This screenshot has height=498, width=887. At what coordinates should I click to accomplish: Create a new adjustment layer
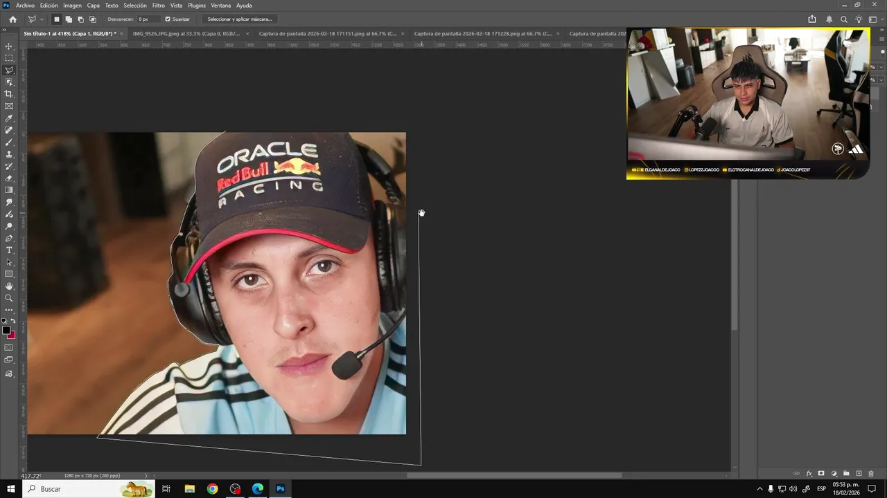pyautogui.click(x=834, y=474)
